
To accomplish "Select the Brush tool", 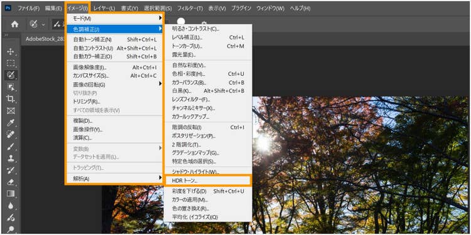I will click(x=11, y=146).
